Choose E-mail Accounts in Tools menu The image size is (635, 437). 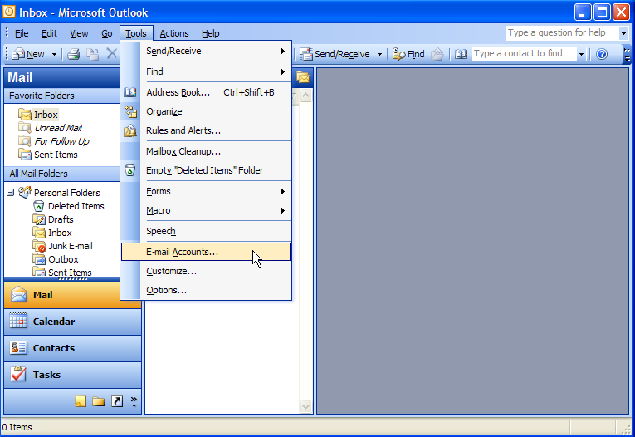tap(206, 252)
